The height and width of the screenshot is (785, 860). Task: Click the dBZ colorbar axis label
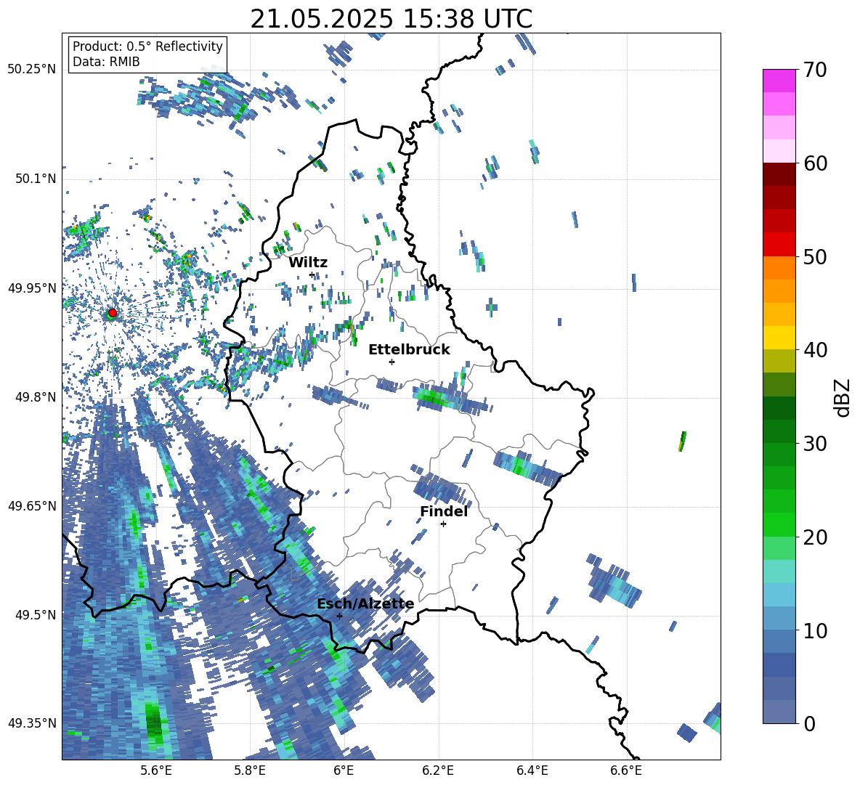pos(843,397)
